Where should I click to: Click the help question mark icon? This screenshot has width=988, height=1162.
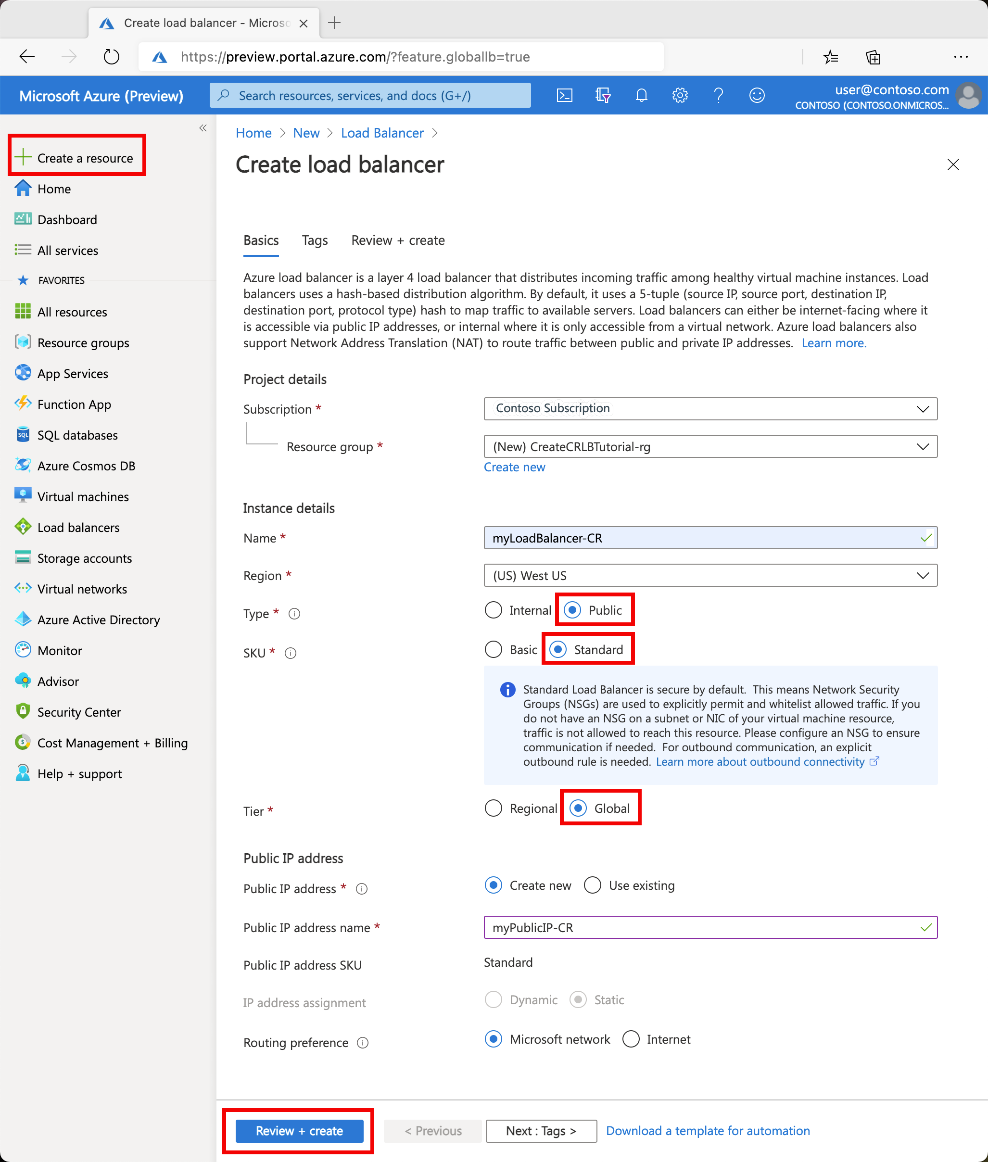pos(718,95)
